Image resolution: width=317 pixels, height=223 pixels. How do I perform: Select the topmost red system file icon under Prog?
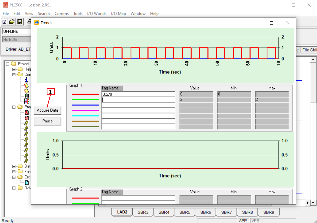click(27, 112)
